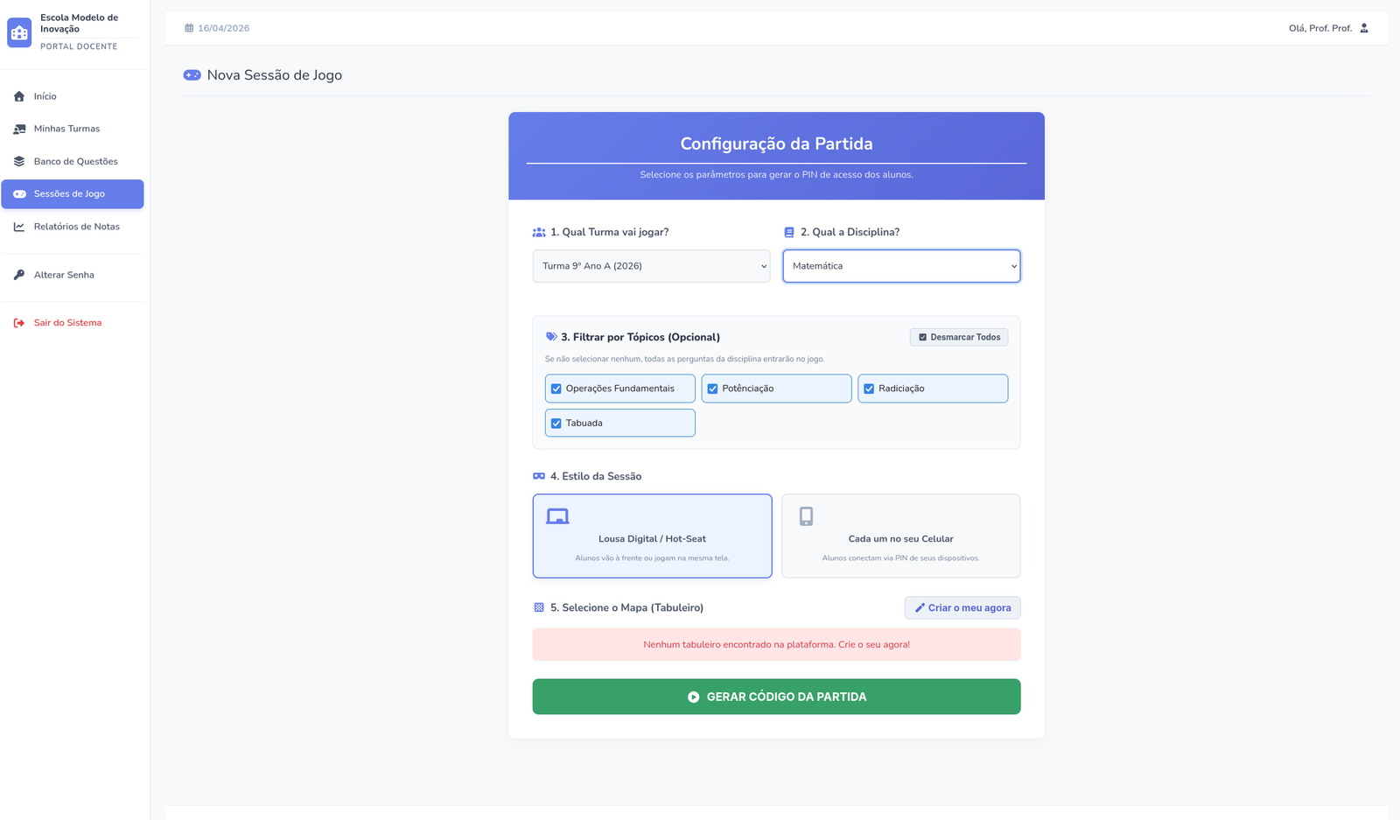
Task: Open the Turma 9º Ano A dropdown
Action: tap(651, 266)
